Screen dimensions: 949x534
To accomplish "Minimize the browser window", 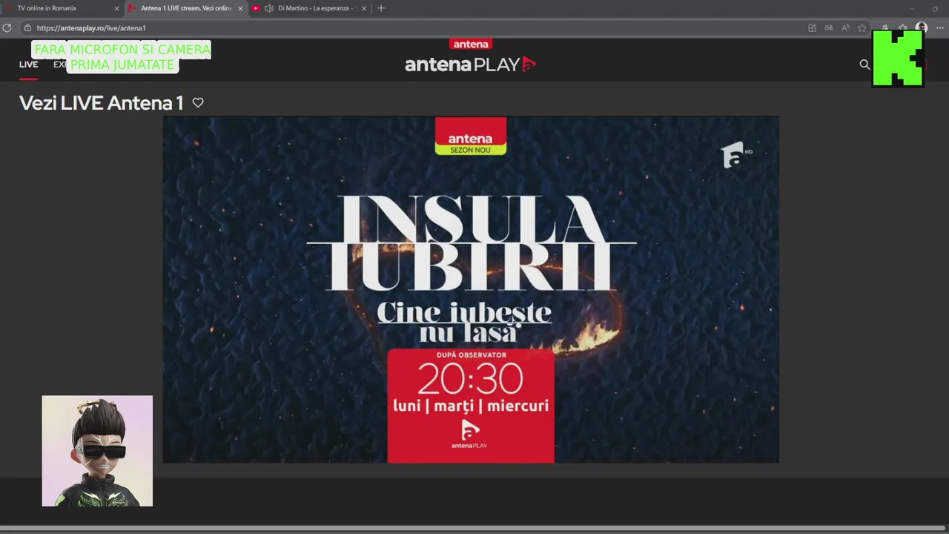I will (911, 8).
